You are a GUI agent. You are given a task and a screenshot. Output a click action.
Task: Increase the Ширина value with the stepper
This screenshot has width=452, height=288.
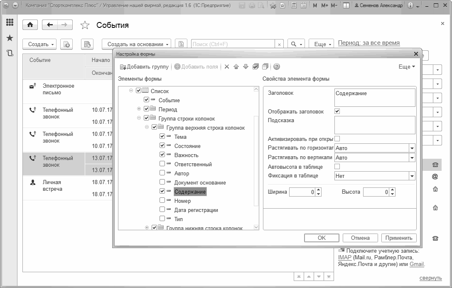pos(319,190)
